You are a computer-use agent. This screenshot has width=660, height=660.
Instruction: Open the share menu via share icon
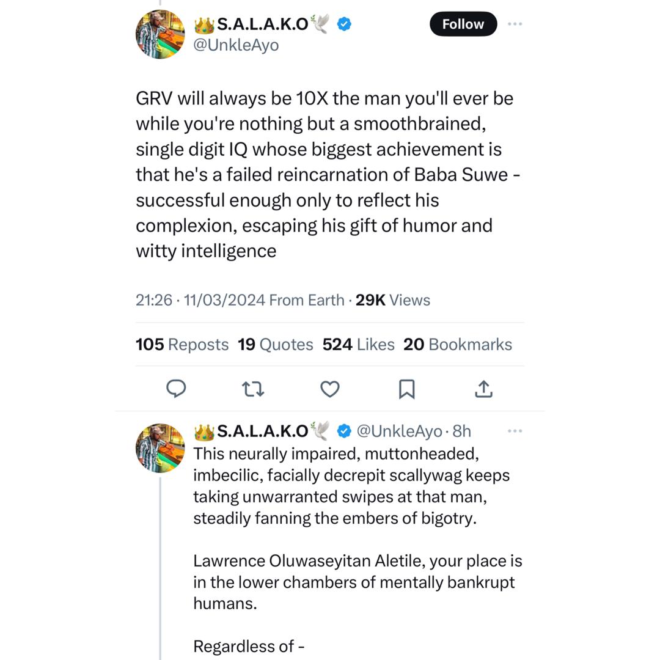tap(483, 388)
